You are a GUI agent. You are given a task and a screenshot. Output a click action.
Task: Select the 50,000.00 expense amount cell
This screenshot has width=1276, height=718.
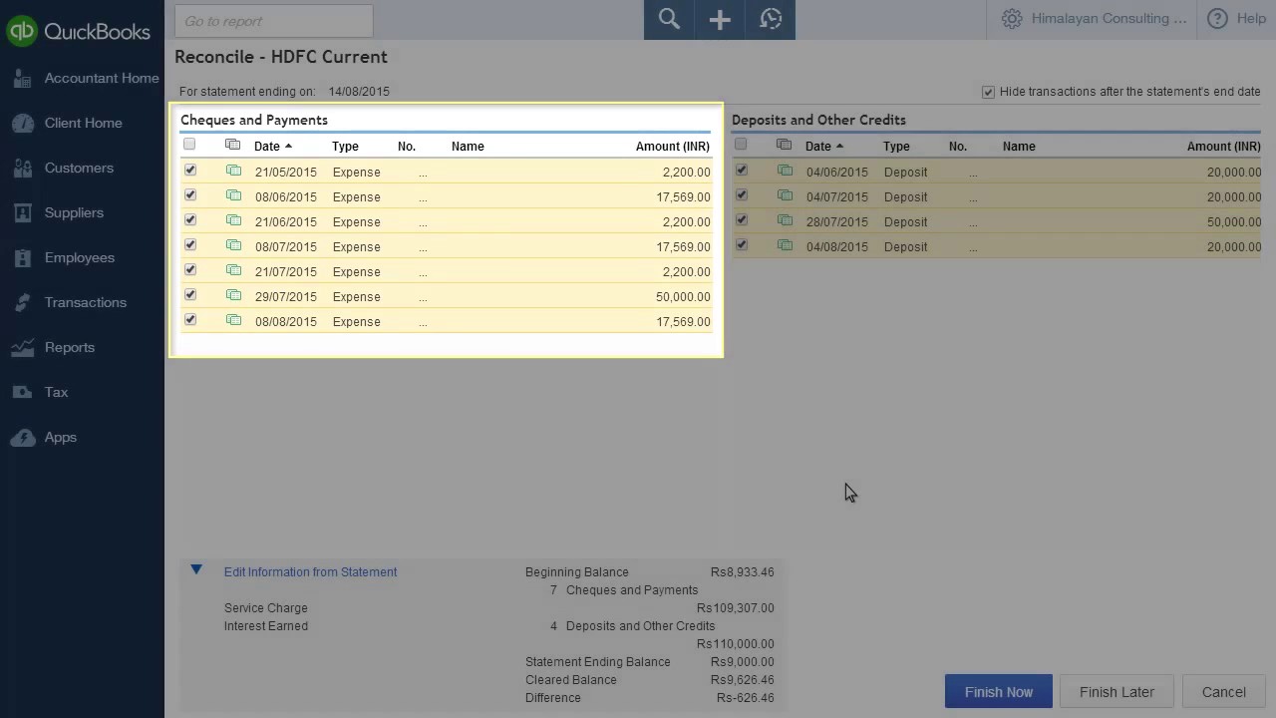coord(683,297)
